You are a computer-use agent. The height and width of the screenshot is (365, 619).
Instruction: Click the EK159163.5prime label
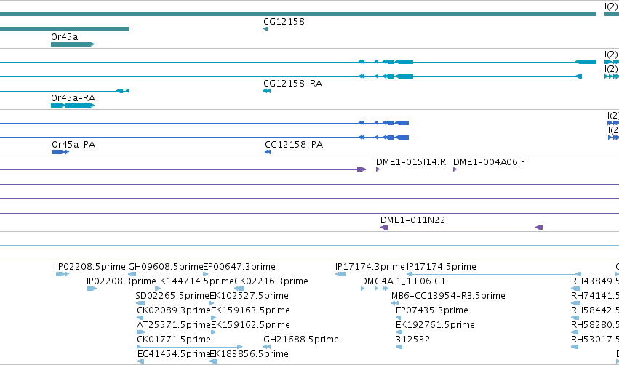(250, 310)
